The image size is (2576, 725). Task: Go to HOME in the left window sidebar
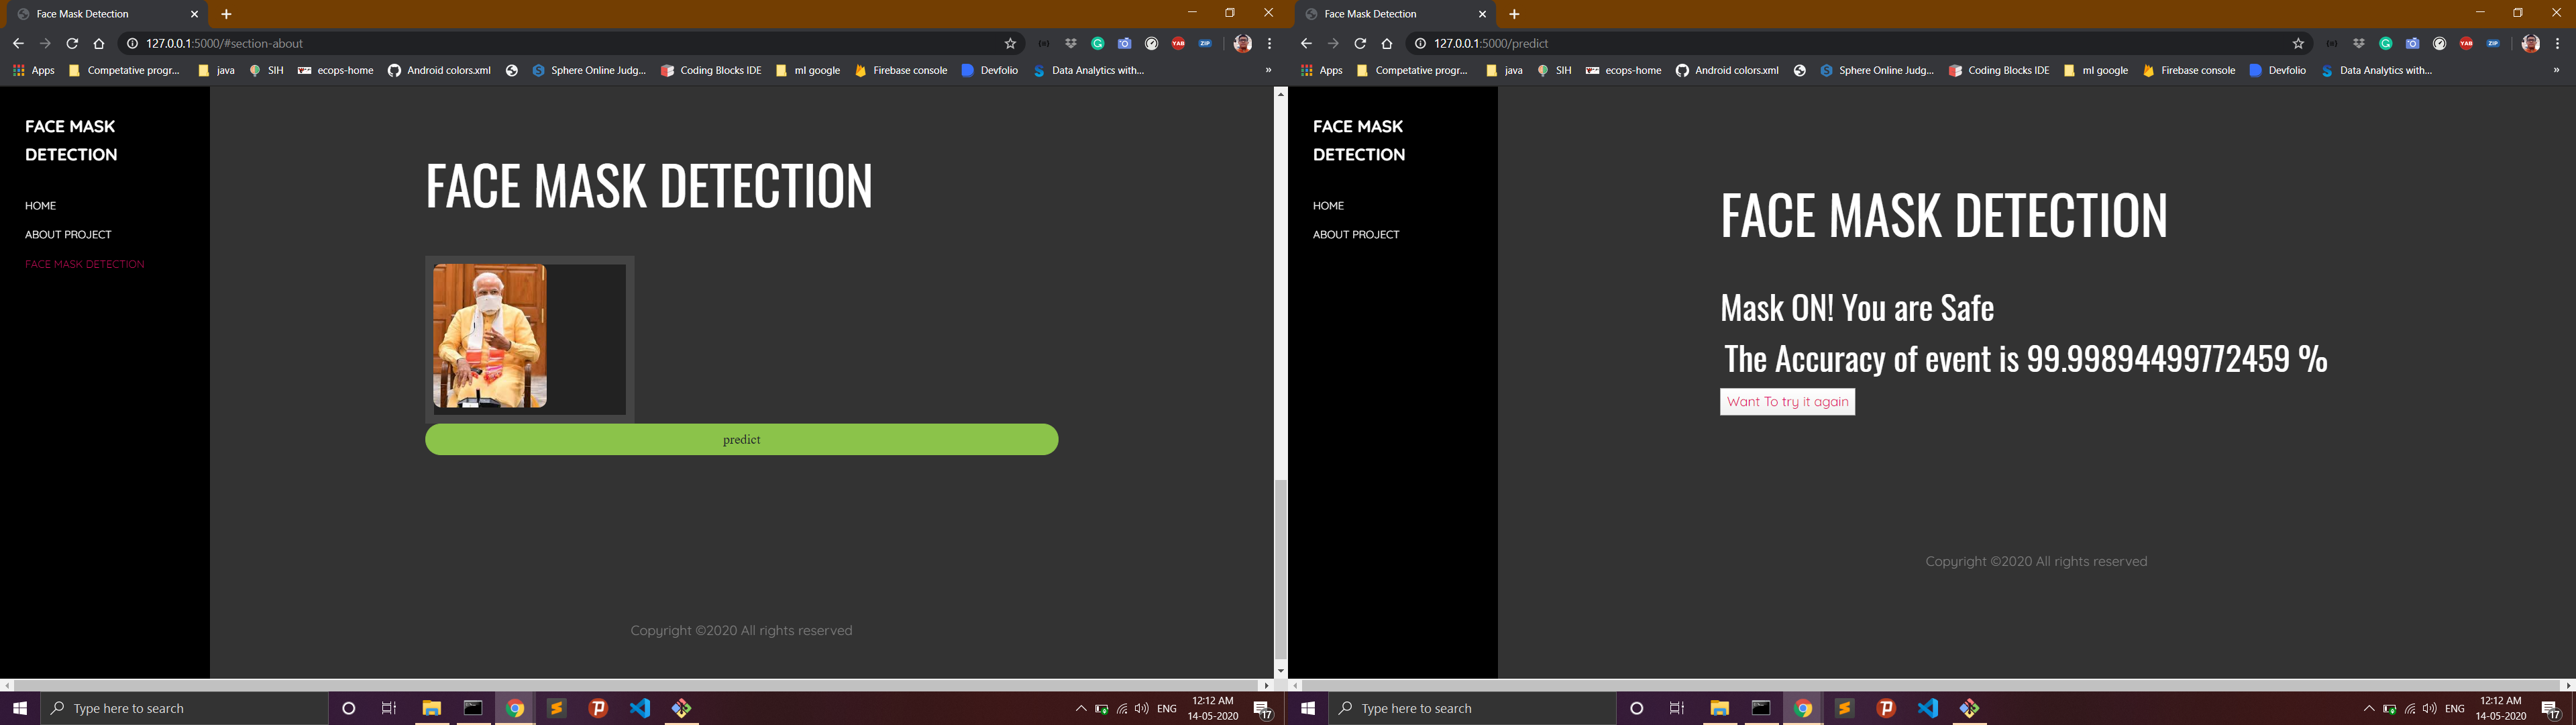tap(40, 205)
